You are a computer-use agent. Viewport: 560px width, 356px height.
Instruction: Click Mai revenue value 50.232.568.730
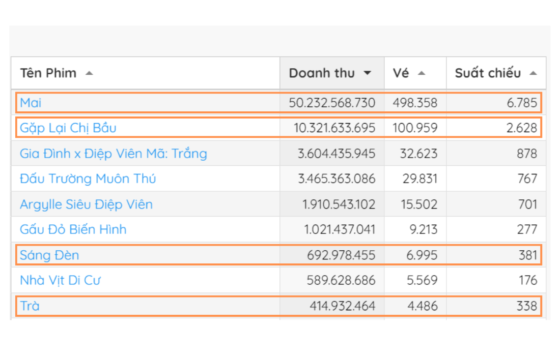pyautogui.click(x=332, y=103)
